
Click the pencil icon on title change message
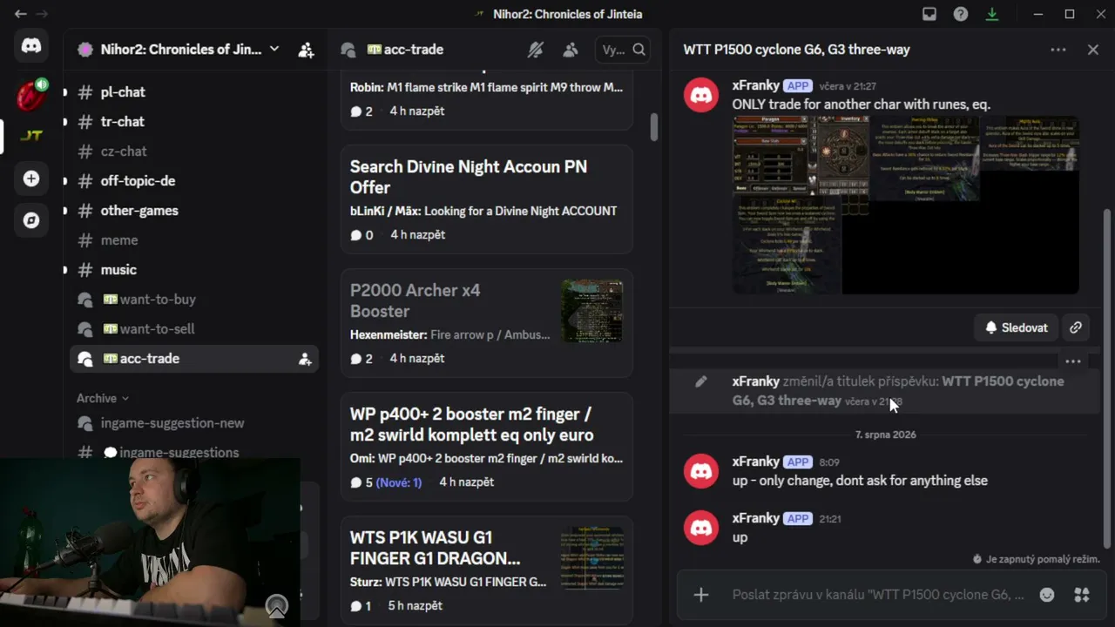pyautogui.click(x=701, y=381)
